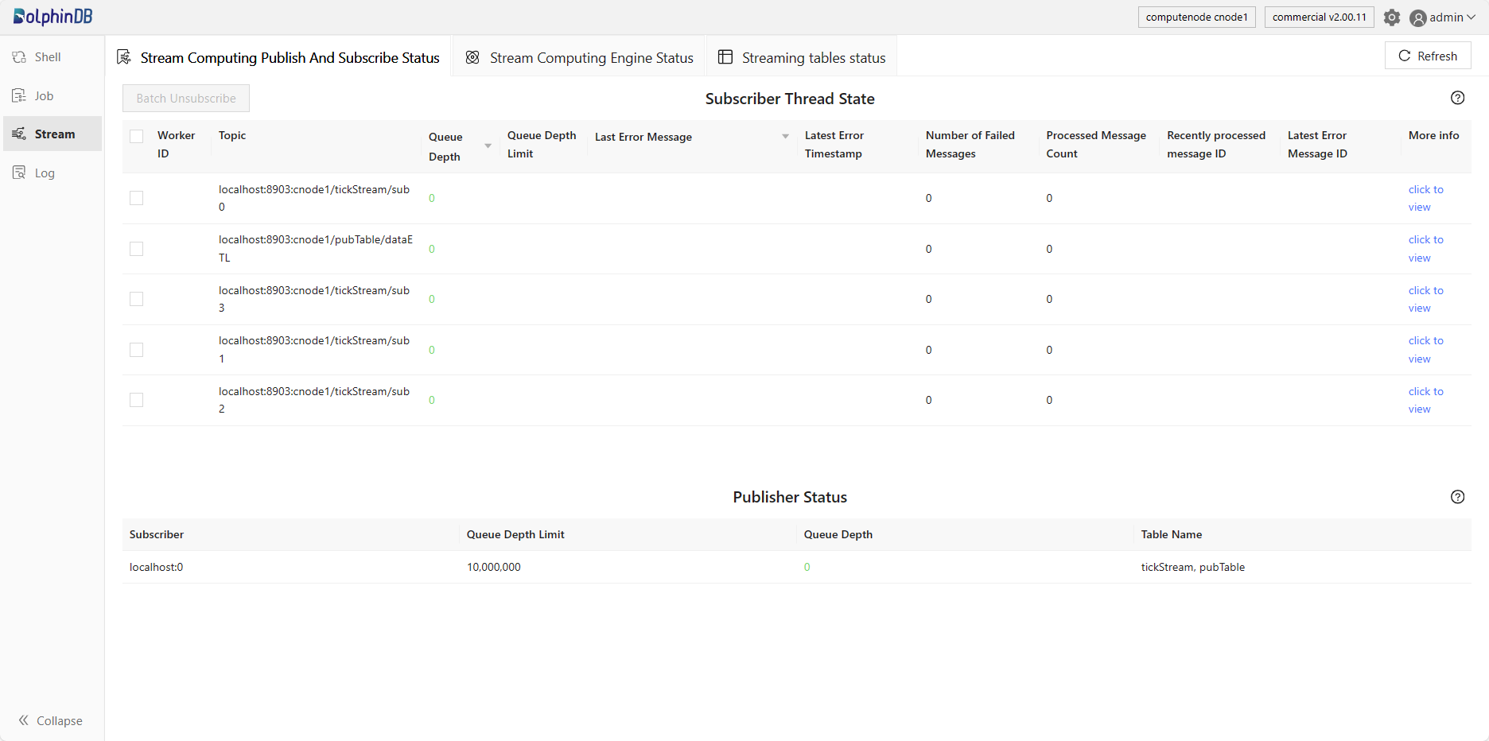Click the Subscriber Thread State help icon
Screen dimensions: 1489x741
(1457, 98)
